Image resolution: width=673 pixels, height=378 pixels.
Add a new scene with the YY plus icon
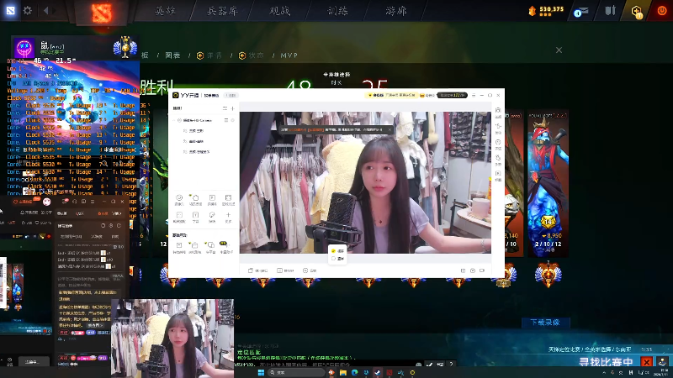click(x=233, y=108)
